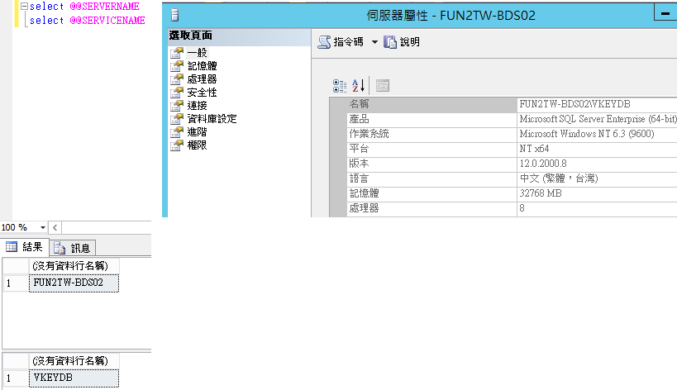Click the 作業系統 property label
This screenshot has width=677, height=390.
[x=369, y=134]
